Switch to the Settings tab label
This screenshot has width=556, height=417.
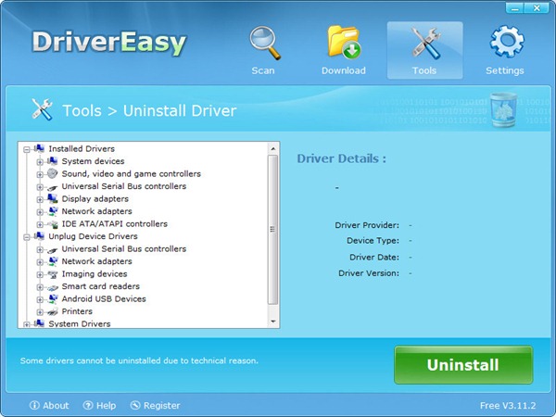coord(505,70)
